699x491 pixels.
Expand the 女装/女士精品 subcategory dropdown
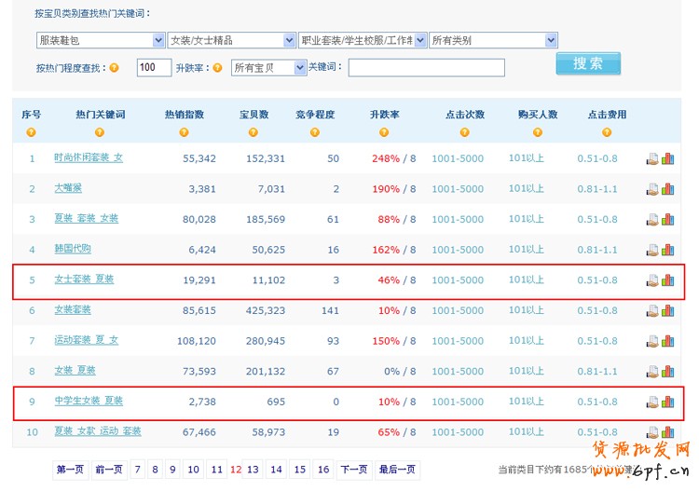[231, 40]
